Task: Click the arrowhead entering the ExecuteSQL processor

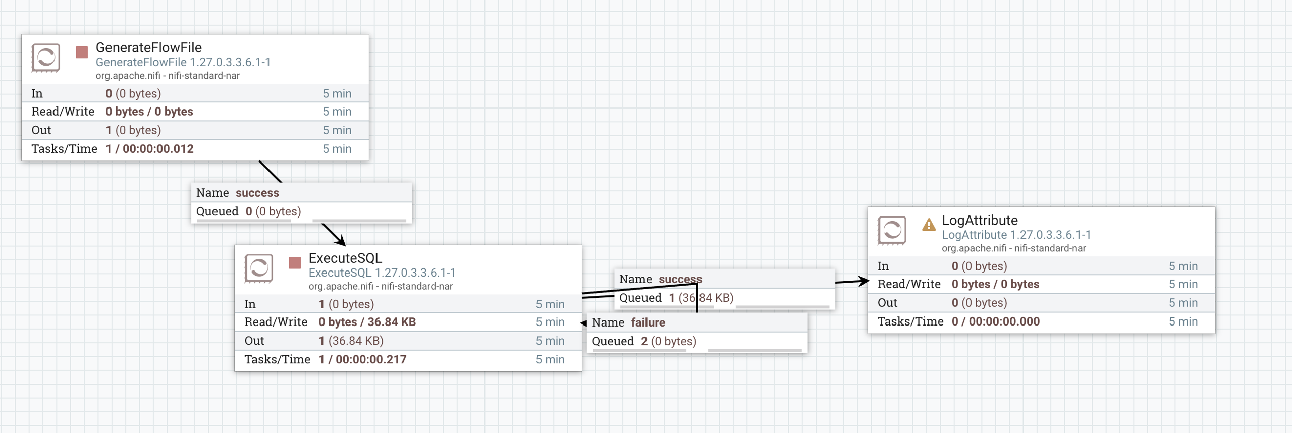Action: 341,241
